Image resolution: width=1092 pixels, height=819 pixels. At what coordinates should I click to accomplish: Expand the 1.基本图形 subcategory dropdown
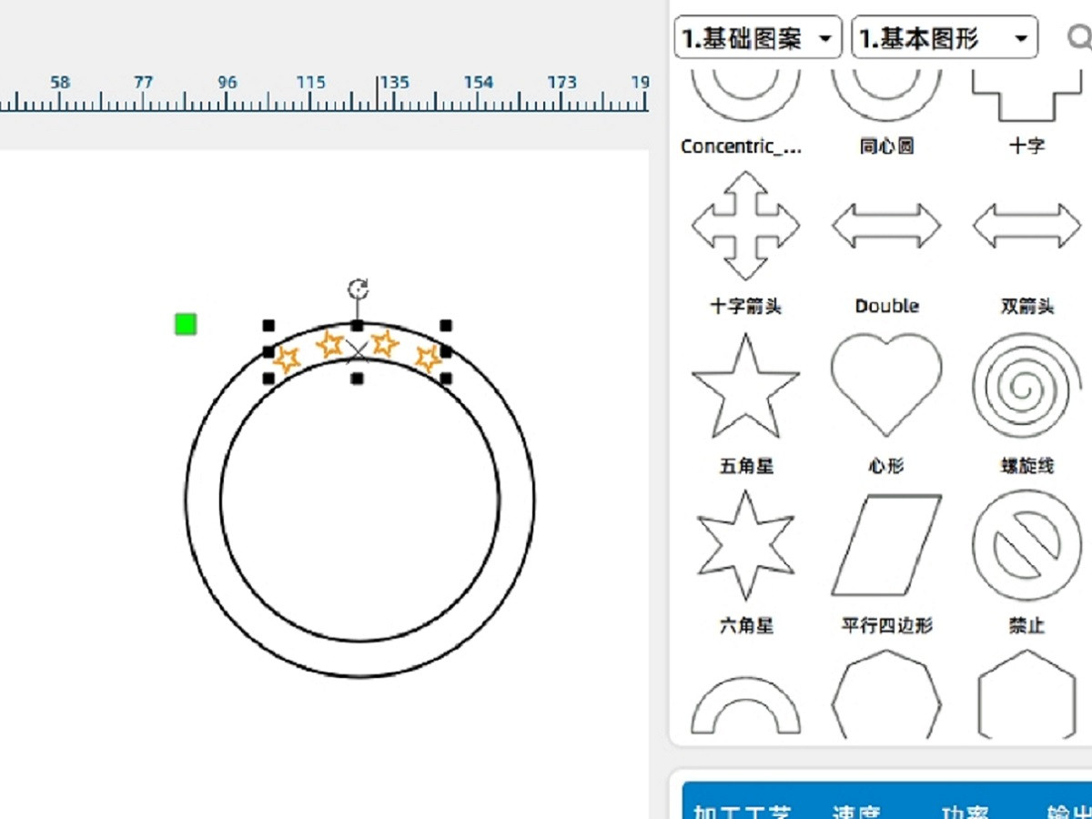pyautogui.click(x=944, y=38)
